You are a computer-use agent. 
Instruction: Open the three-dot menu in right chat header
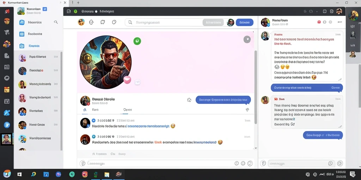340,22
